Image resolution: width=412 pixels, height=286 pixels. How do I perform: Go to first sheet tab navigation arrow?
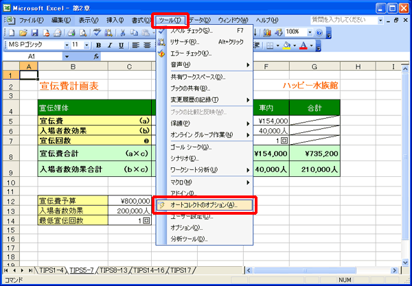pos(6,270)
